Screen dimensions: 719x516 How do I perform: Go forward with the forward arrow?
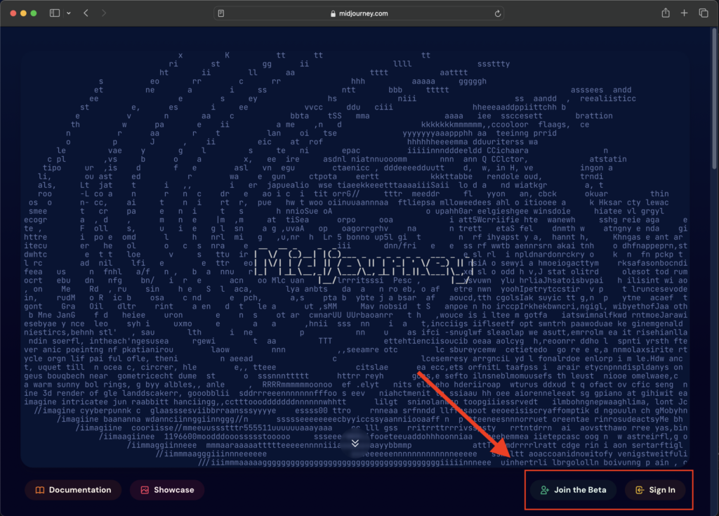click(x=104, y=13)
